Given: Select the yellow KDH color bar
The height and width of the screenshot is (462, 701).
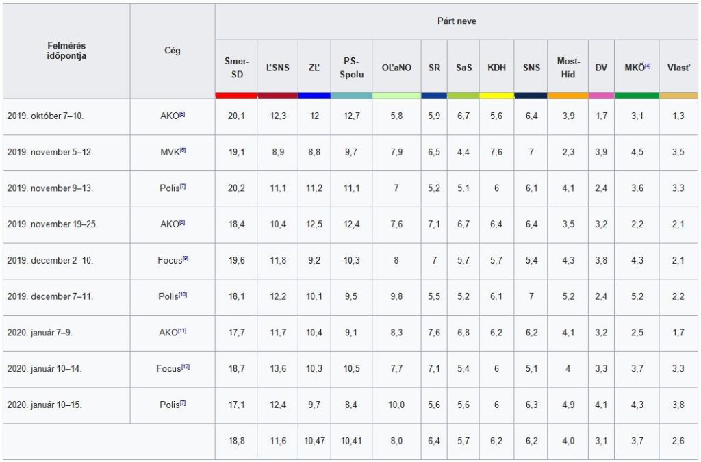Looking at the screenshot, I should point(496,95).
